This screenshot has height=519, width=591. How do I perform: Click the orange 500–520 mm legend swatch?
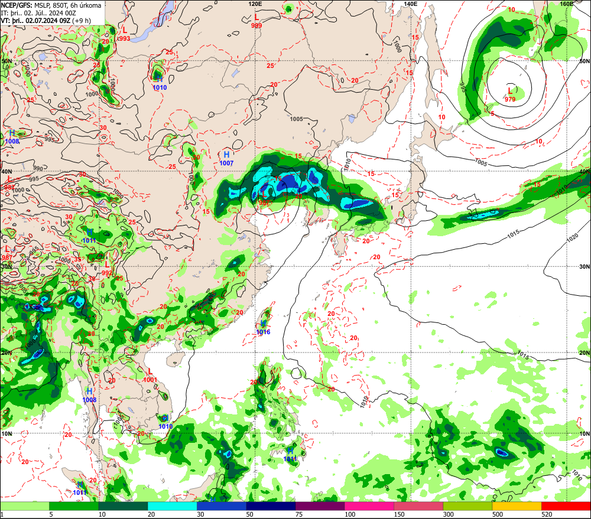point(517,506)
